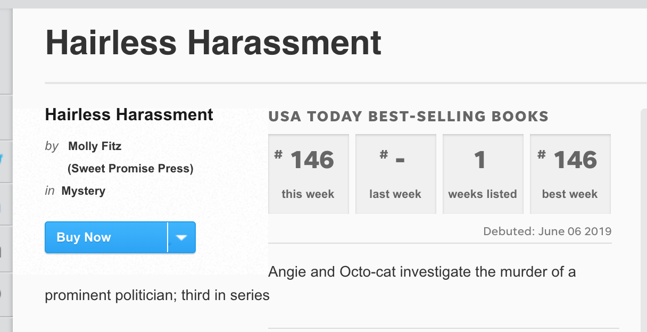Click the lowest visible left sidebar share icon

click(x=3, y=293)
